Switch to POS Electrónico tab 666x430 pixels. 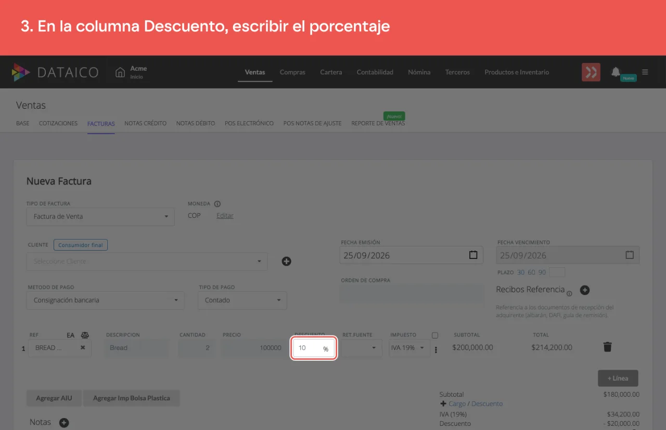249,124
